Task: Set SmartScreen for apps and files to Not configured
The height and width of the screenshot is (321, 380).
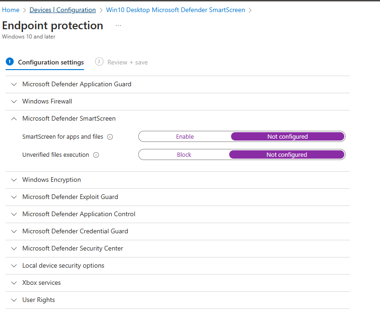Action: [x=287, y=137]
